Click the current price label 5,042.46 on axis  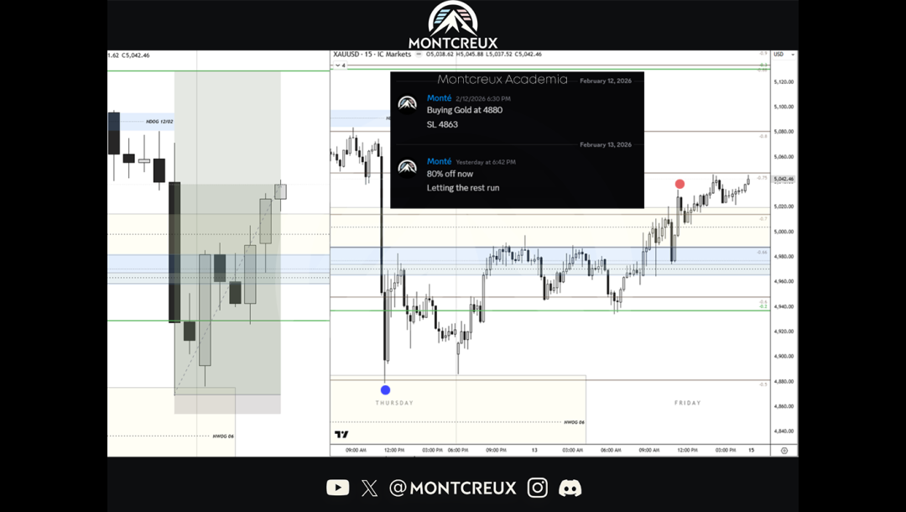click(784, 179)
